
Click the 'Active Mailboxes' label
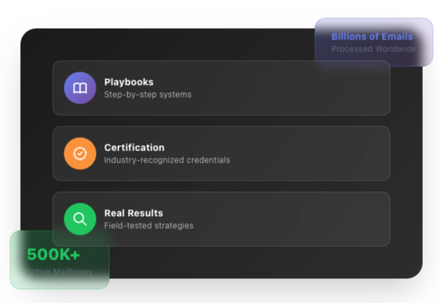(59, 272)
